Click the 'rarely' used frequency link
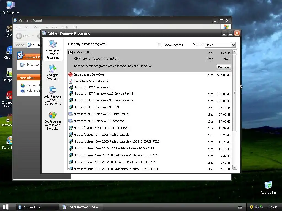Screen dimensions: 282x211 pyautogui.click(x=226, y=59)
